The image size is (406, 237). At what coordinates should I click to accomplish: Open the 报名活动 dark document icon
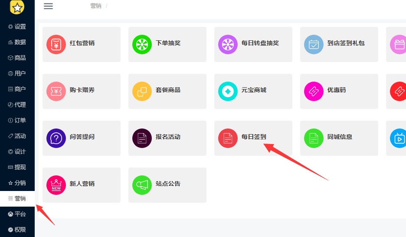click(x=142, y=138)
